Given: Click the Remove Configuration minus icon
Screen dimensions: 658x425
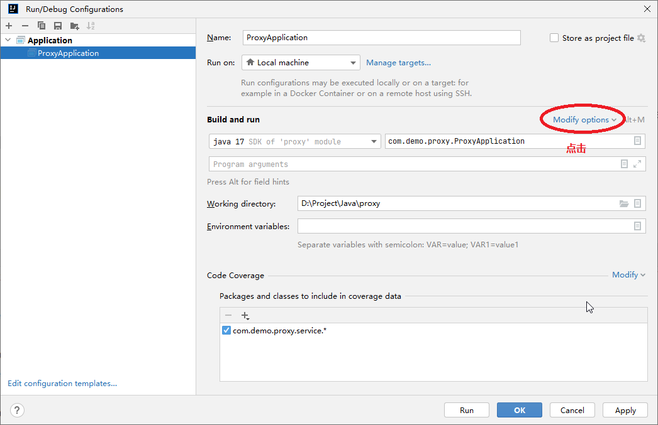Looking at the screenshot, I should [25, 26].
